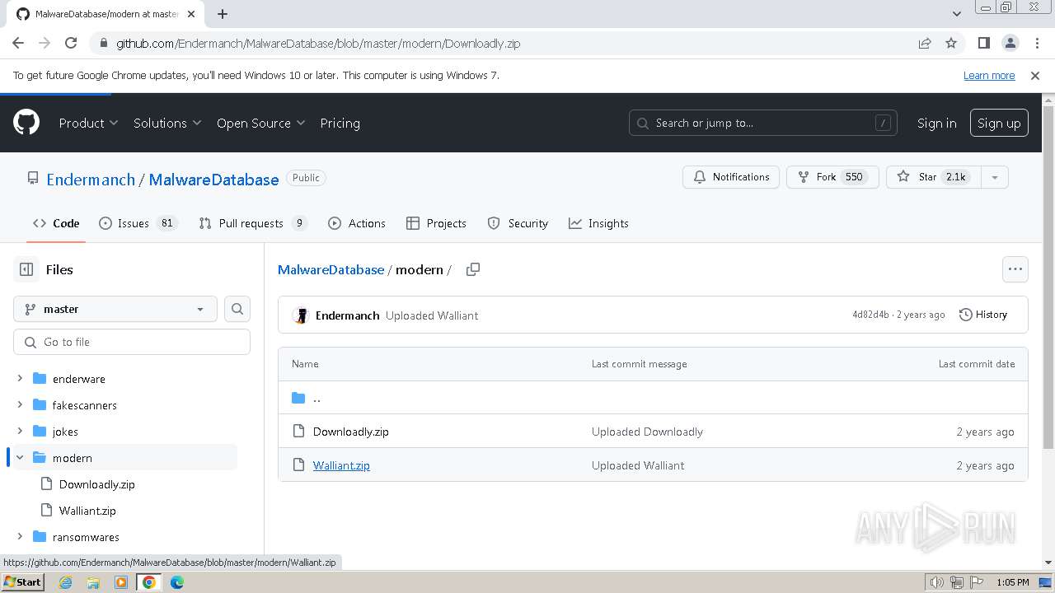
Task: Click the Sign up button
Action: 998,123
